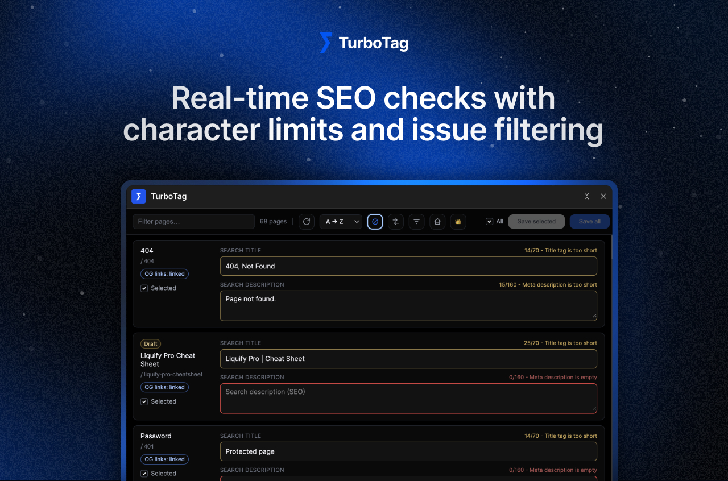Image resolution: width=728 pixels, height=481 pixels.
Task: Open the filter lines icon
Action: [x=417, y=222]
